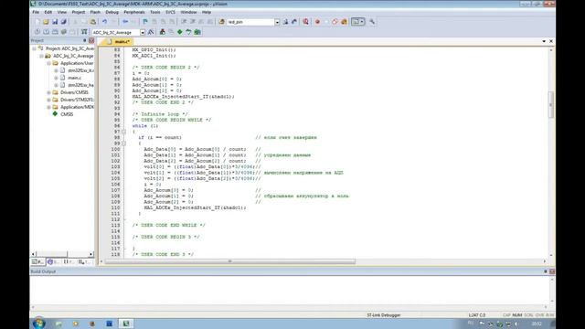Open the Debug menu

tap(112, 12)
